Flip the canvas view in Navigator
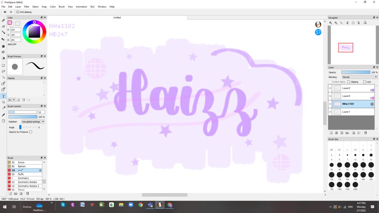The width and height of the screenshot is (379, 213). [365, 23]
